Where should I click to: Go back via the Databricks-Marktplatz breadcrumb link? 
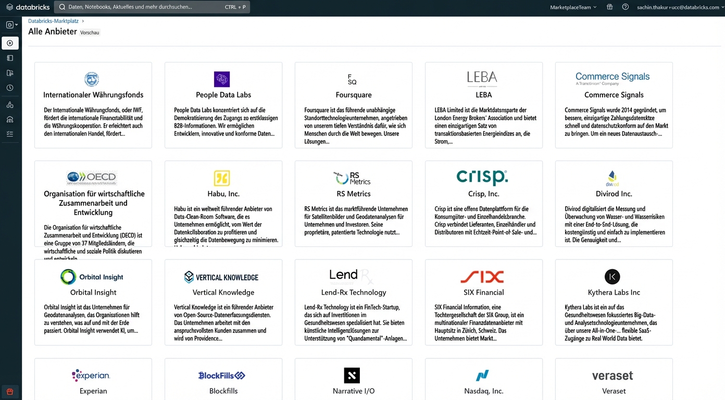click(53, 21)
